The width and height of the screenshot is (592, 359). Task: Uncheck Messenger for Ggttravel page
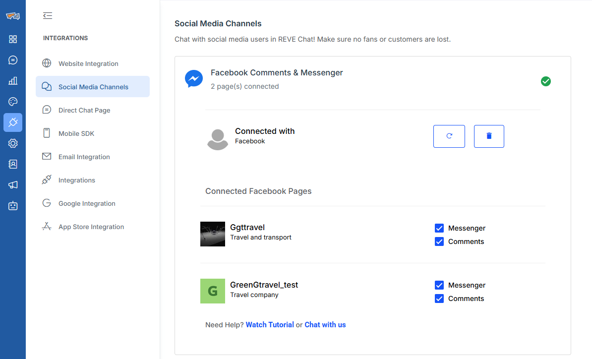point(439,228)
